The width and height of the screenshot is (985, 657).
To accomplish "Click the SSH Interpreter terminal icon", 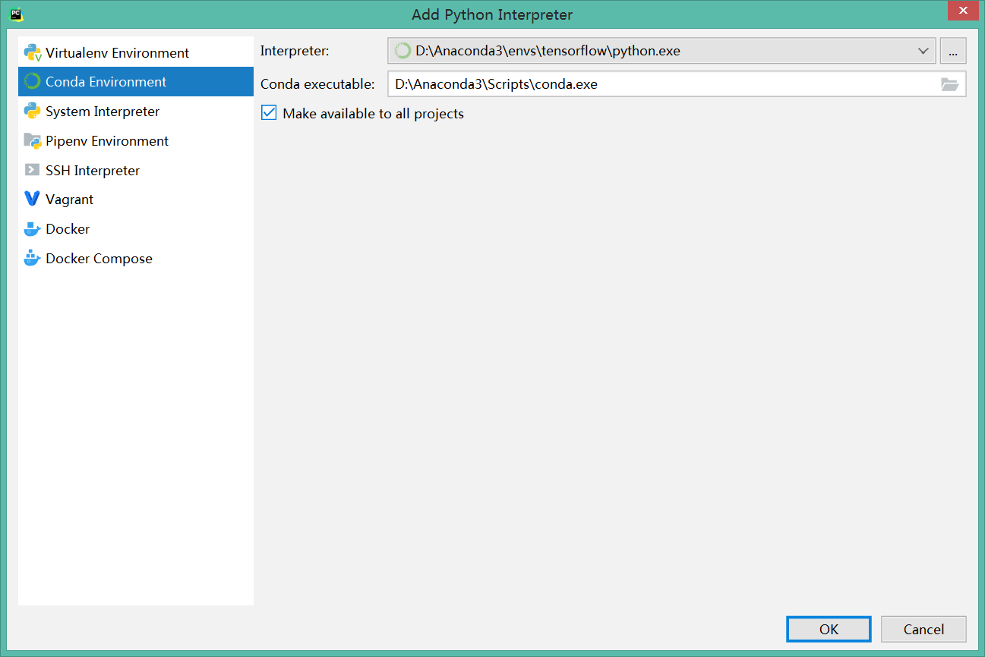I will coord(32,170).
